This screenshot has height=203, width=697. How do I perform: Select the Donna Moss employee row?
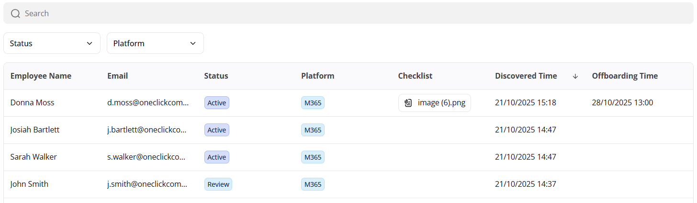tap(32, 102)
